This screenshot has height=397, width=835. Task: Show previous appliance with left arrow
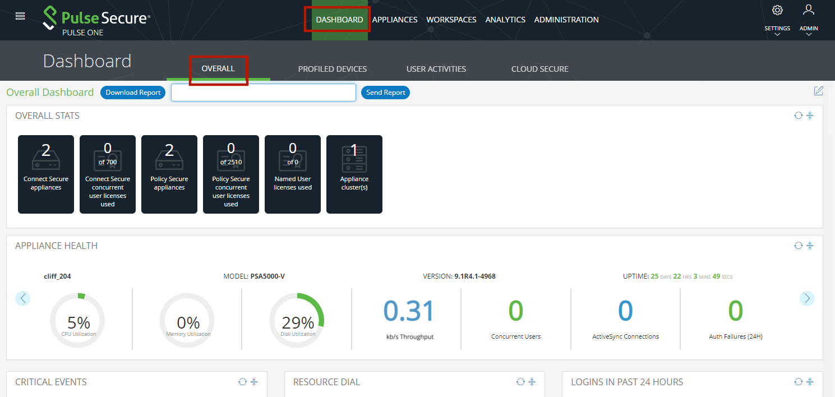[x=23, y=298]
